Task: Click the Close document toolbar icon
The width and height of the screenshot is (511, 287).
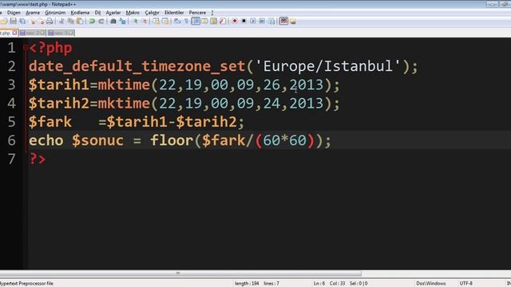Action: click(x=32, y=22)
